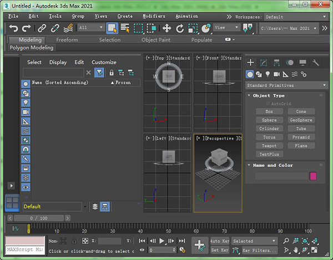333x260 pixels.
Task: Select the Helpers category icon
Action: [285, 74]
